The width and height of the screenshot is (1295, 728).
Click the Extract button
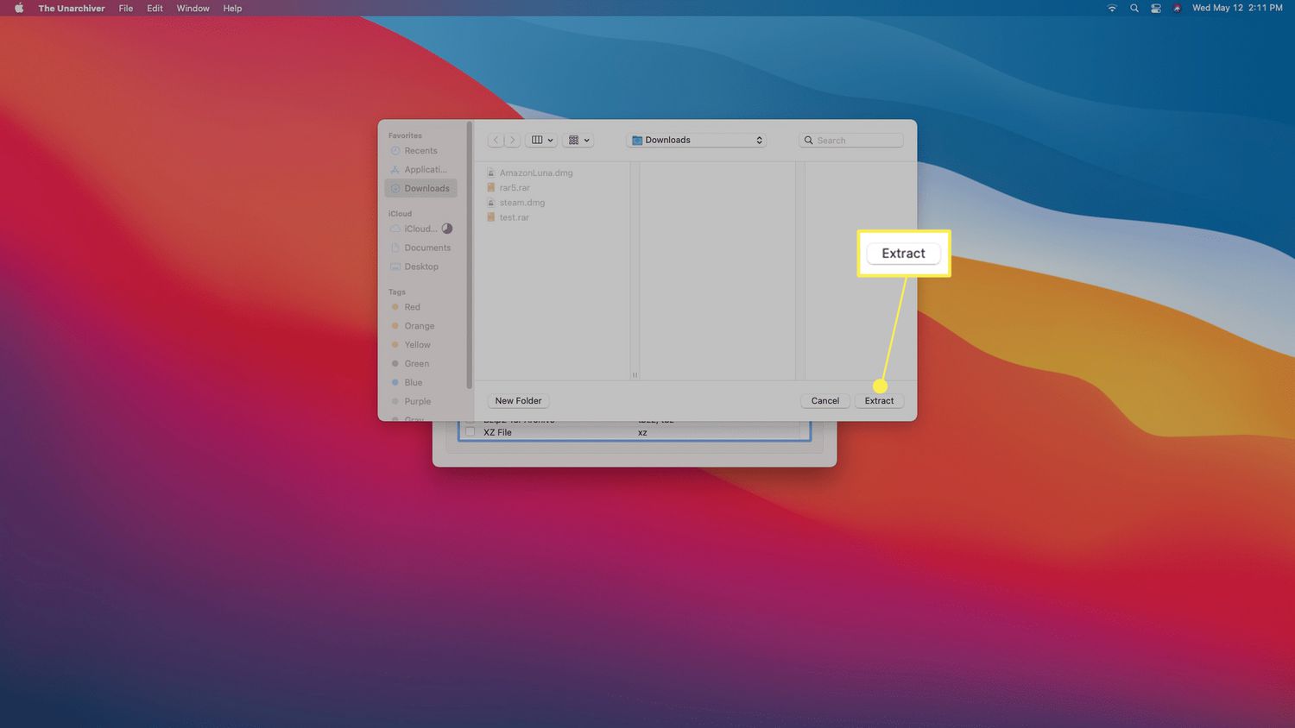pos(879,401)
